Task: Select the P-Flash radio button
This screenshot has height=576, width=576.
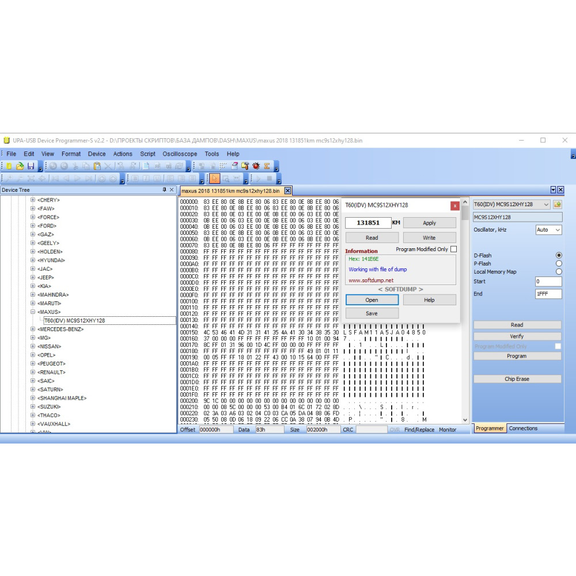Action: (559, 263)
